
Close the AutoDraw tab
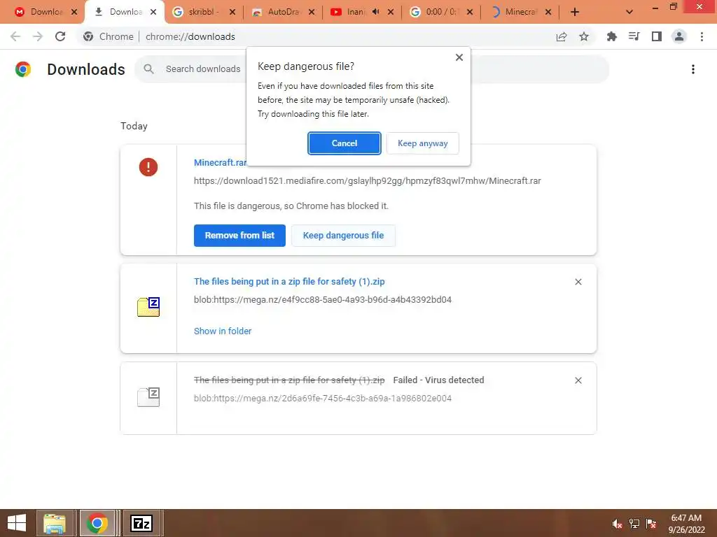point(312,12)
